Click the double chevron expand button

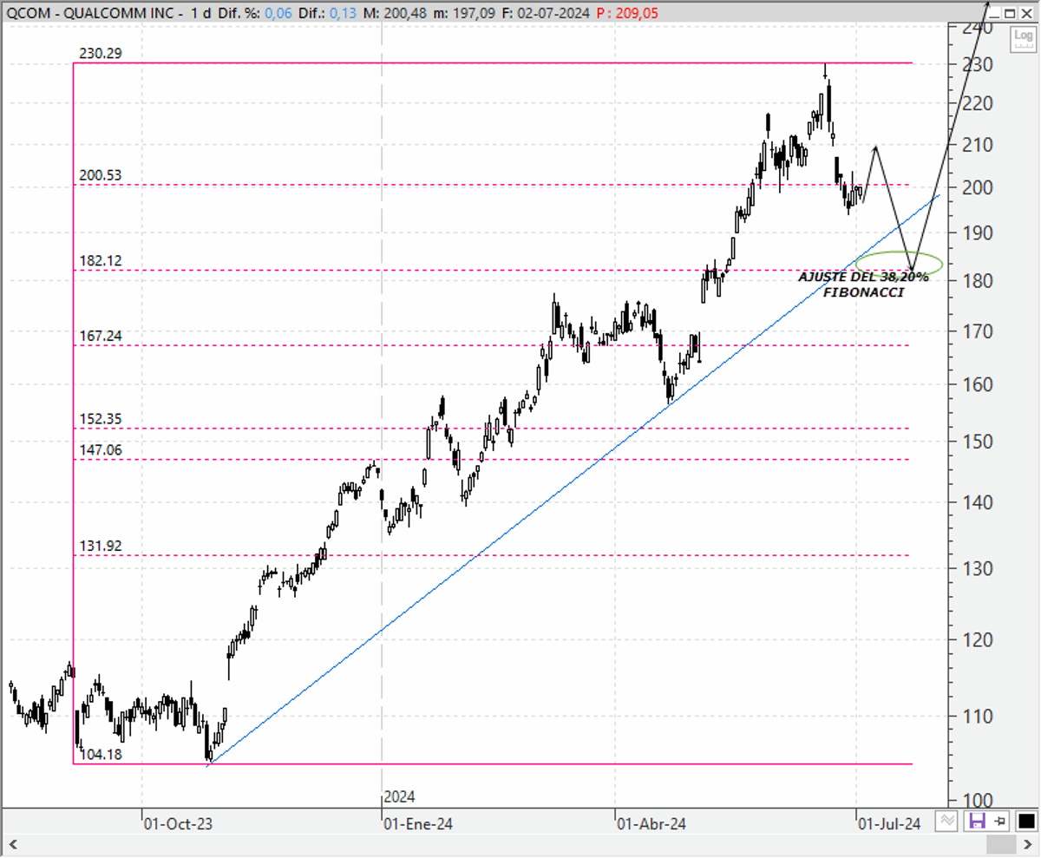(948, 821)
